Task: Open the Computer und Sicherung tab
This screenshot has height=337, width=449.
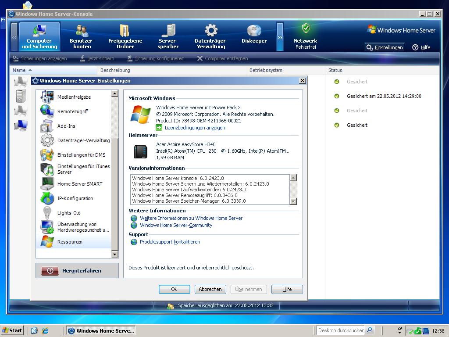Action: (x=39, y=37)
